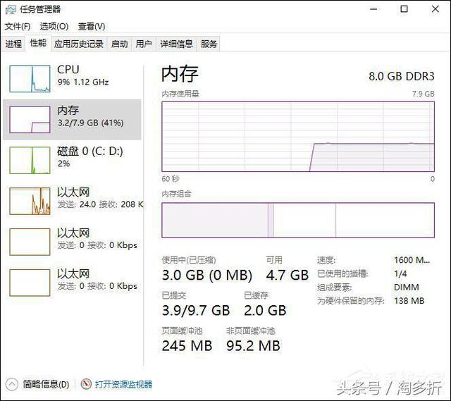Open 打开资源监视器 link
This screenshot has width=451, height=401.
pos(124,384)
